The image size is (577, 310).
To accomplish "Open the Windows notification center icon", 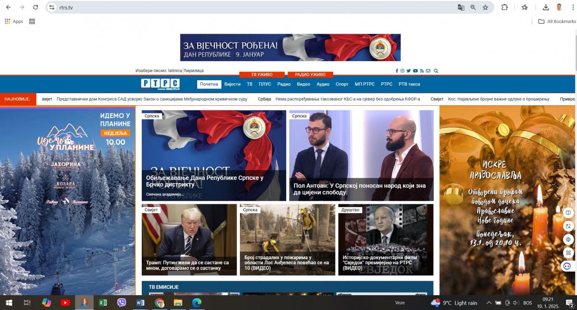I will 569,303.
